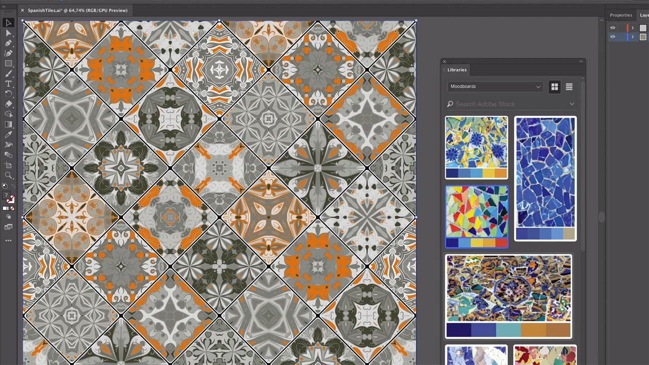Open drawing modes button in toolbar

coord(8,217)
